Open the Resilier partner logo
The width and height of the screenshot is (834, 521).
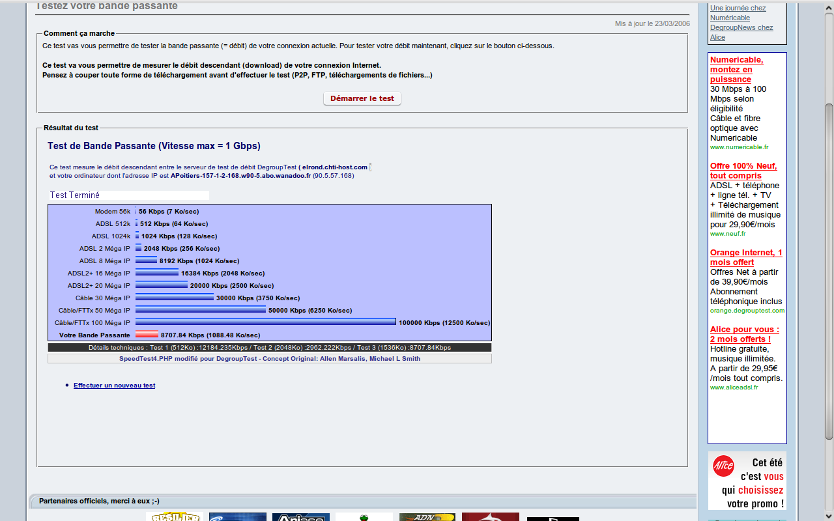(173, 517)
